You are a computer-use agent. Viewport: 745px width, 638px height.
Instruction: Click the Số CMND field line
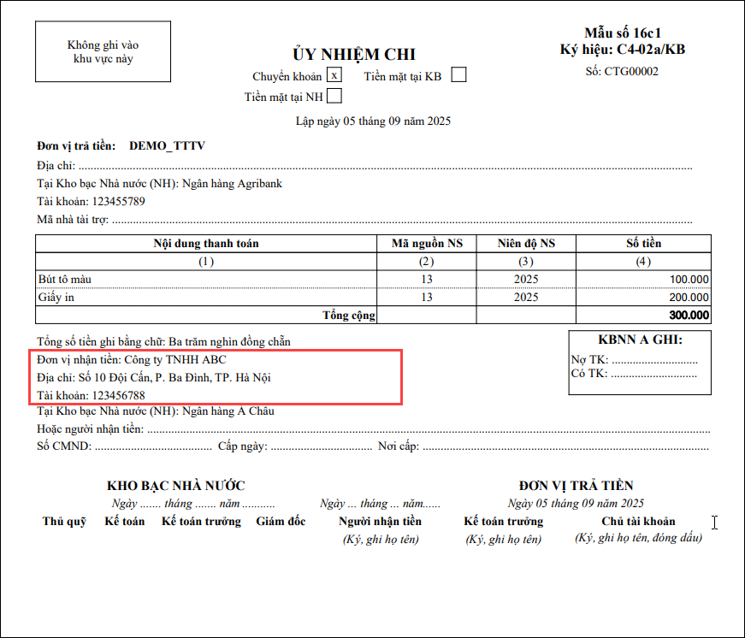[153, 447]
